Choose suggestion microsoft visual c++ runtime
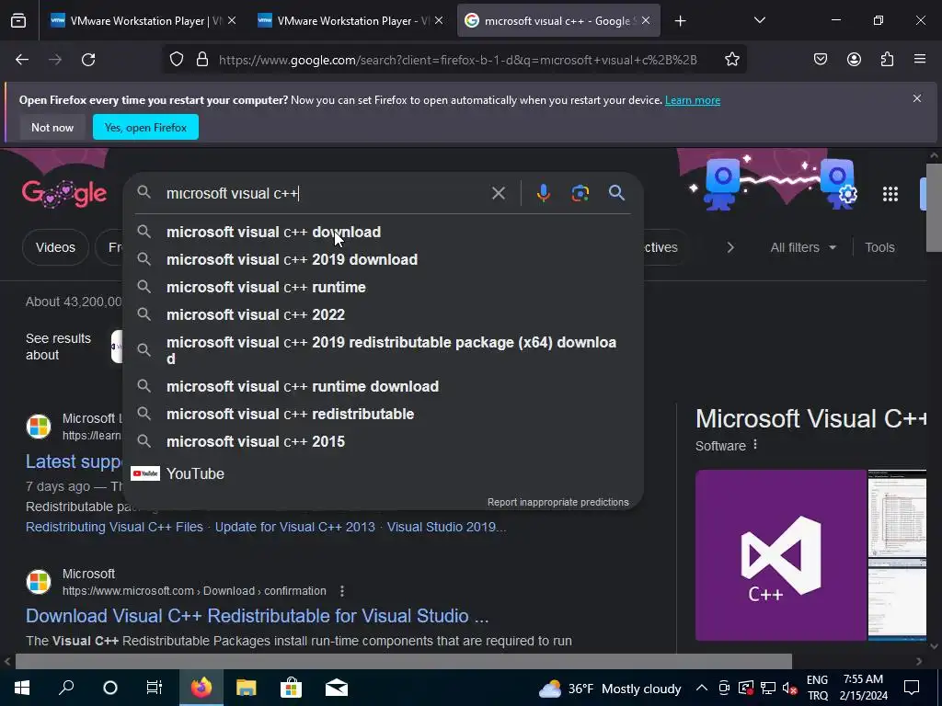This screenshot has height=706, width=942. [384, 287]
